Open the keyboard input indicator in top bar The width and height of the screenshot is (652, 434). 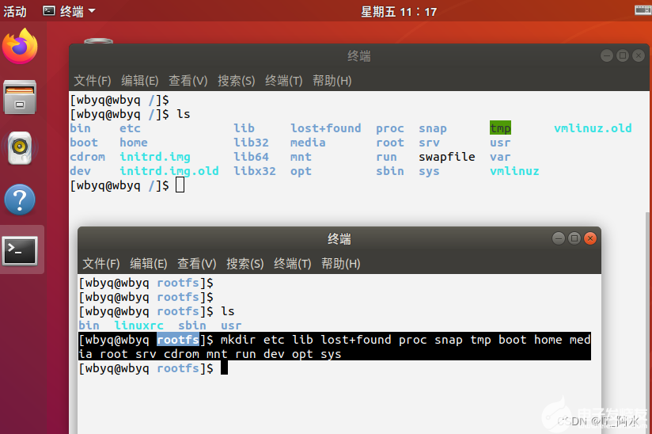tap(643, 10)
